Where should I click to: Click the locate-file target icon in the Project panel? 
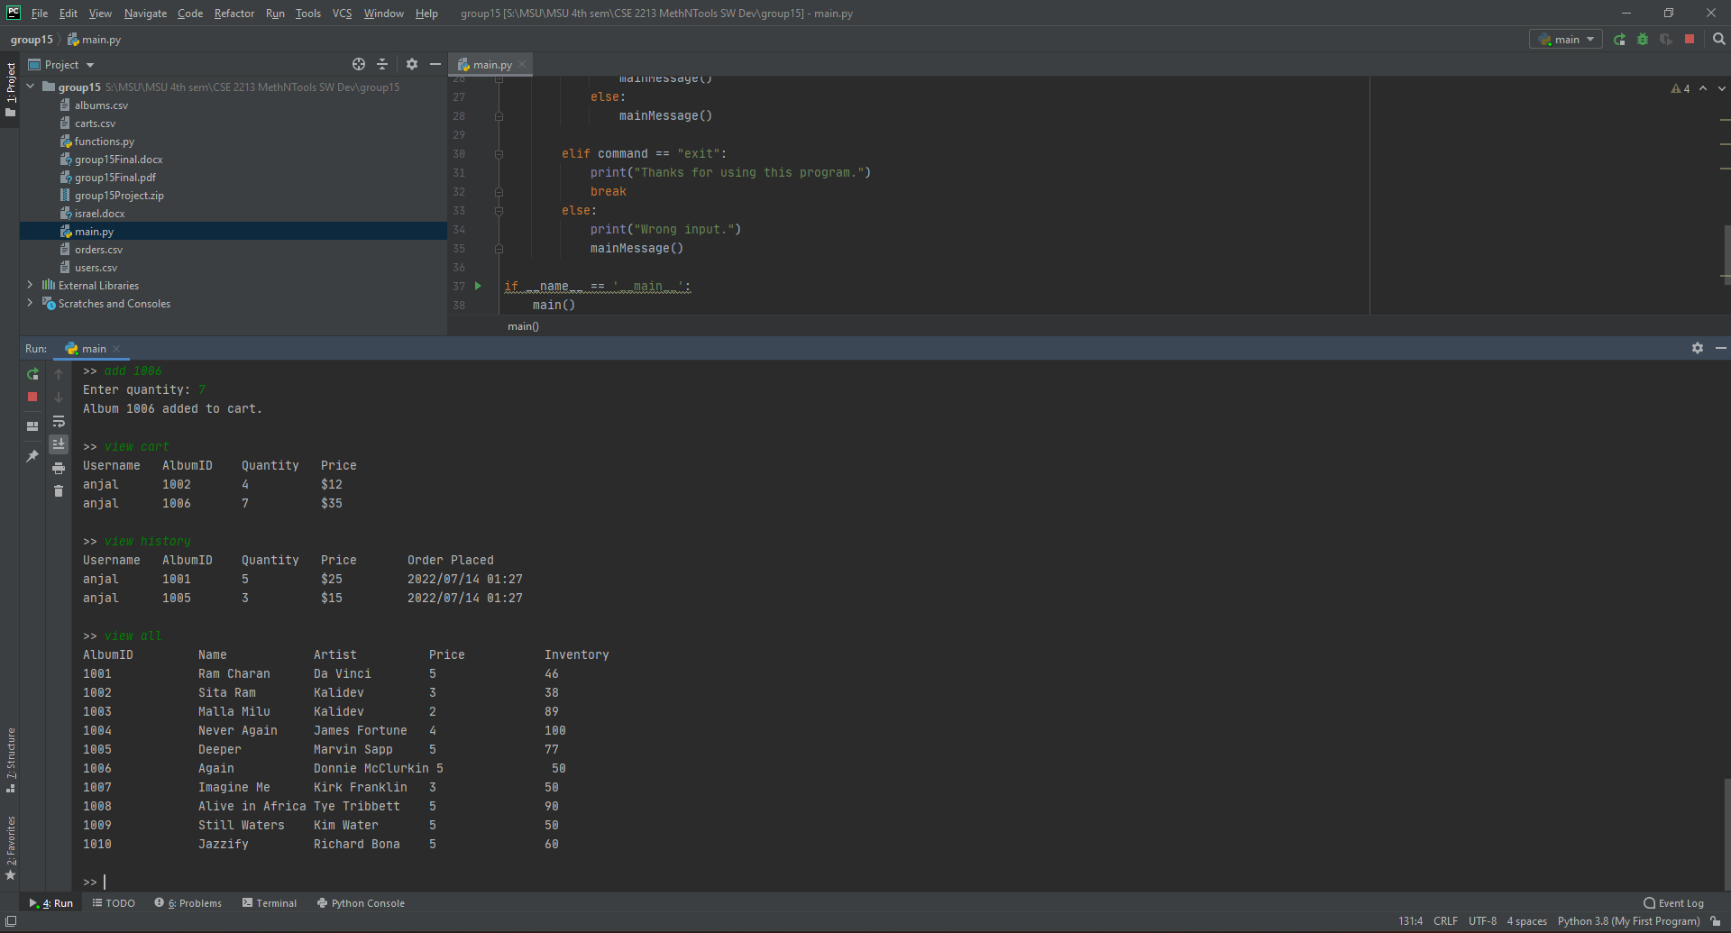tap(359, 64)
